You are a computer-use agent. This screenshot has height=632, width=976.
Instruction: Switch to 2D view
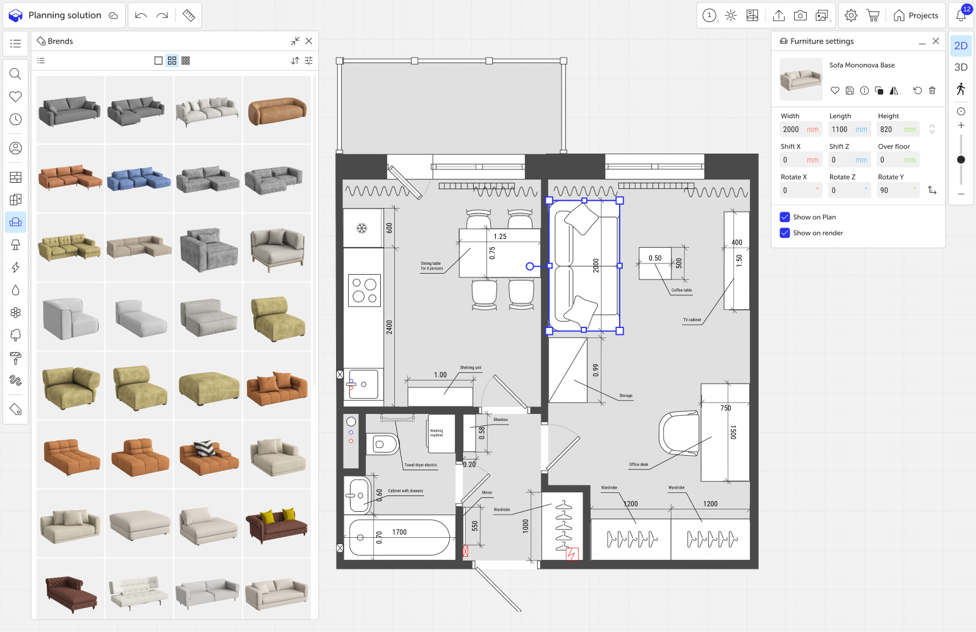tap(961, 46)
